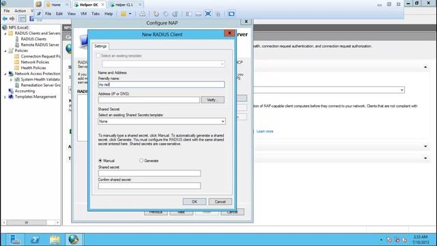Click the VMware power folder icon
Image resolution: width=437 pixels, height=246 pixels.
[x=124, y=14]
